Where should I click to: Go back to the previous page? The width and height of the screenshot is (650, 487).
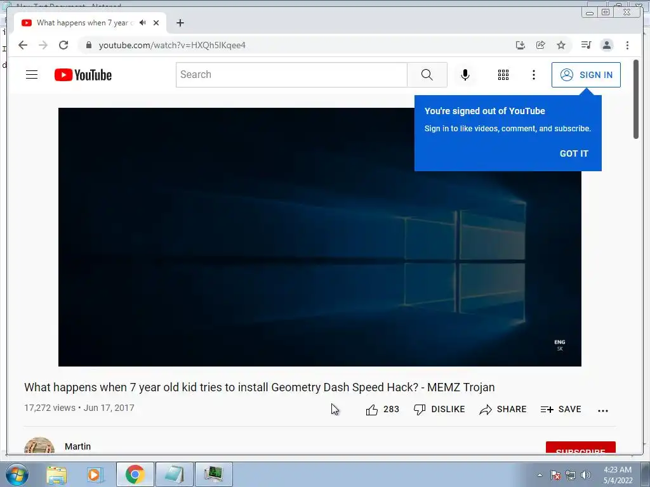[x=23, y=45]
